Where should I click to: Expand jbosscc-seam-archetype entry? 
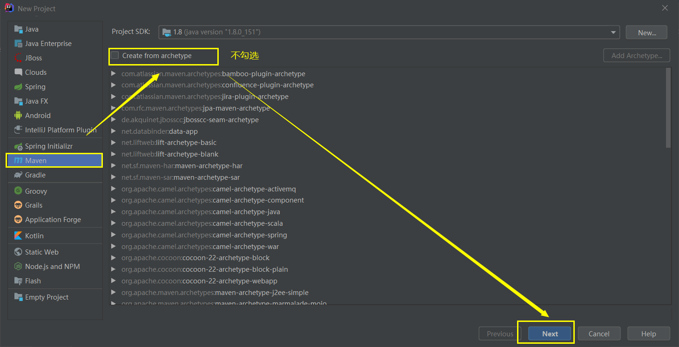coord(113,119)
